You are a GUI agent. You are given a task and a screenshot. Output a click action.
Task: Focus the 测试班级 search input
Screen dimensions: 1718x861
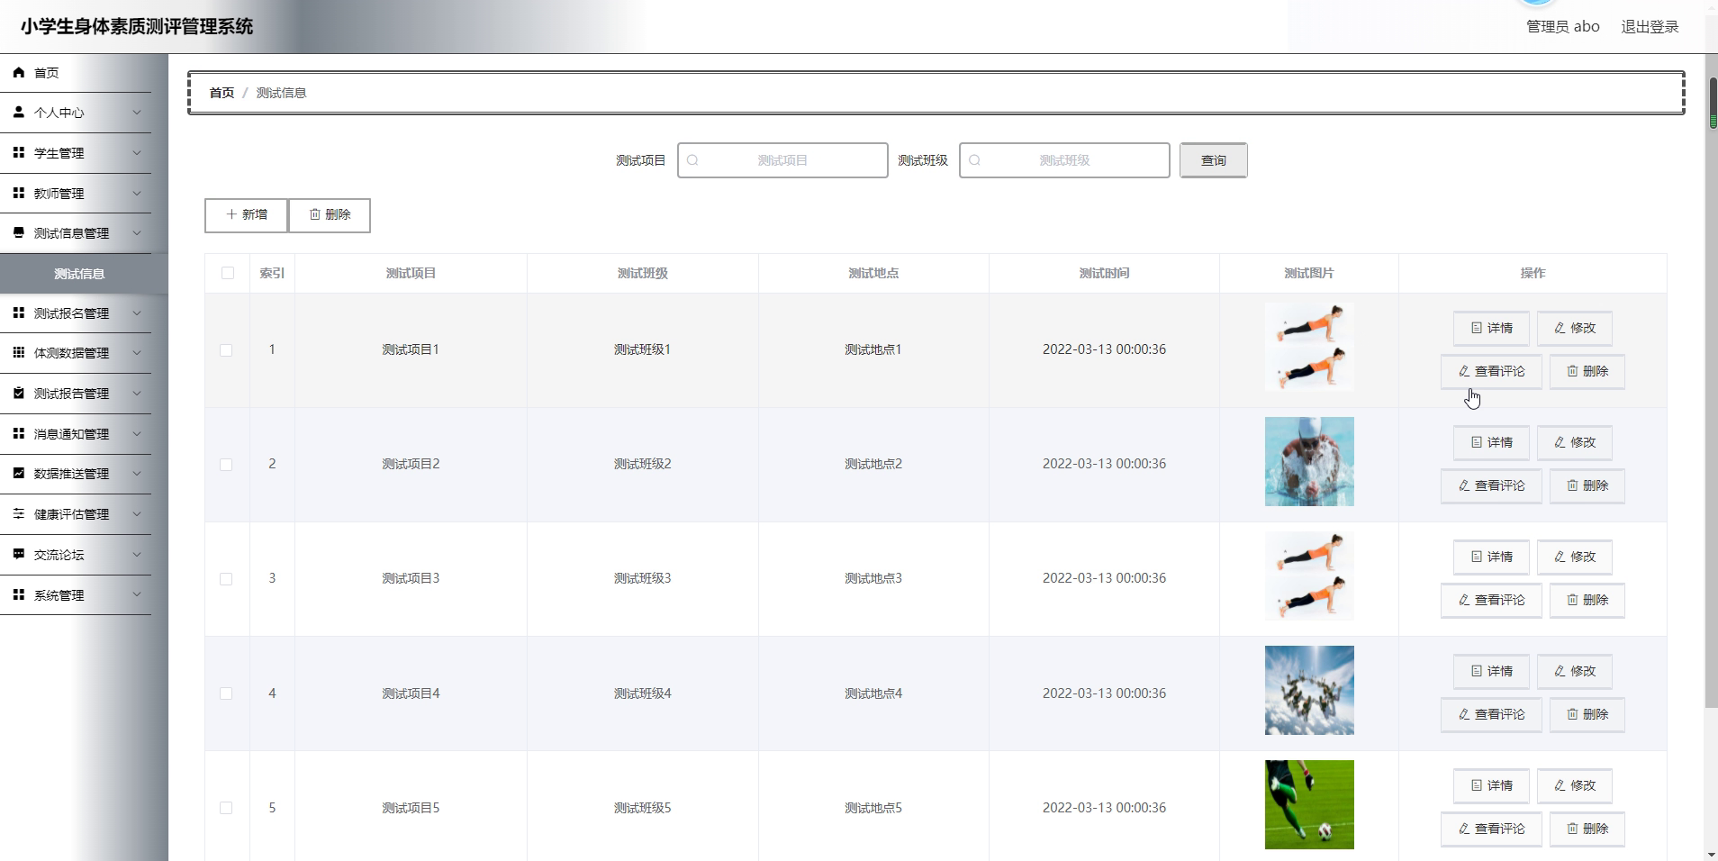coord(1064,160)
